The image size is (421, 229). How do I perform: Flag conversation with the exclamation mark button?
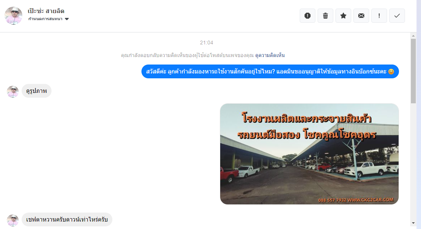(x=379, y=16)
